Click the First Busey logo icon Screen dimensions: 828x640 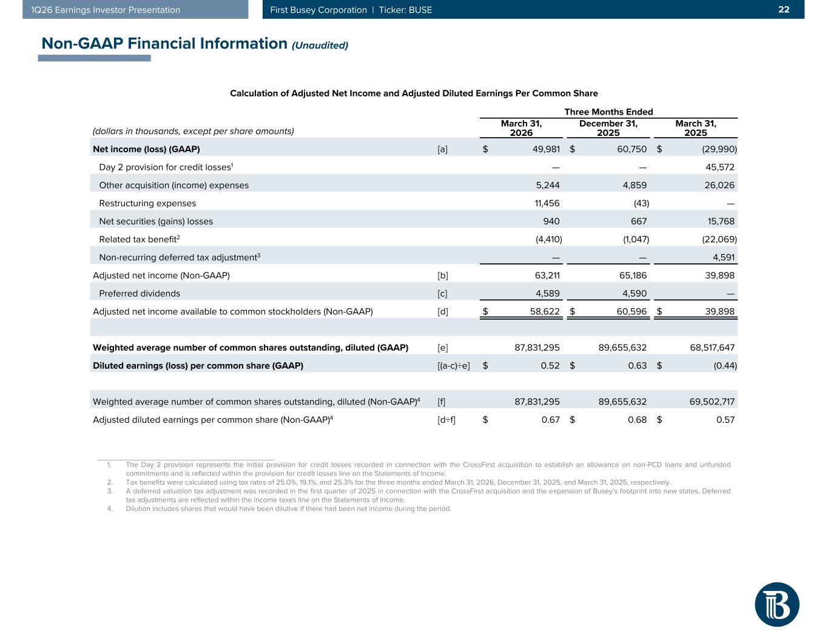pyautogui.click(x=776, y=604)
